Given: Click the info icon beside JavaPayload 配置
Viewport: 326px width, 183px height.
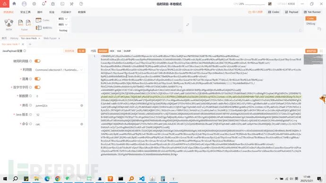Looking at the screenshot, I should [x=25, y=51].
